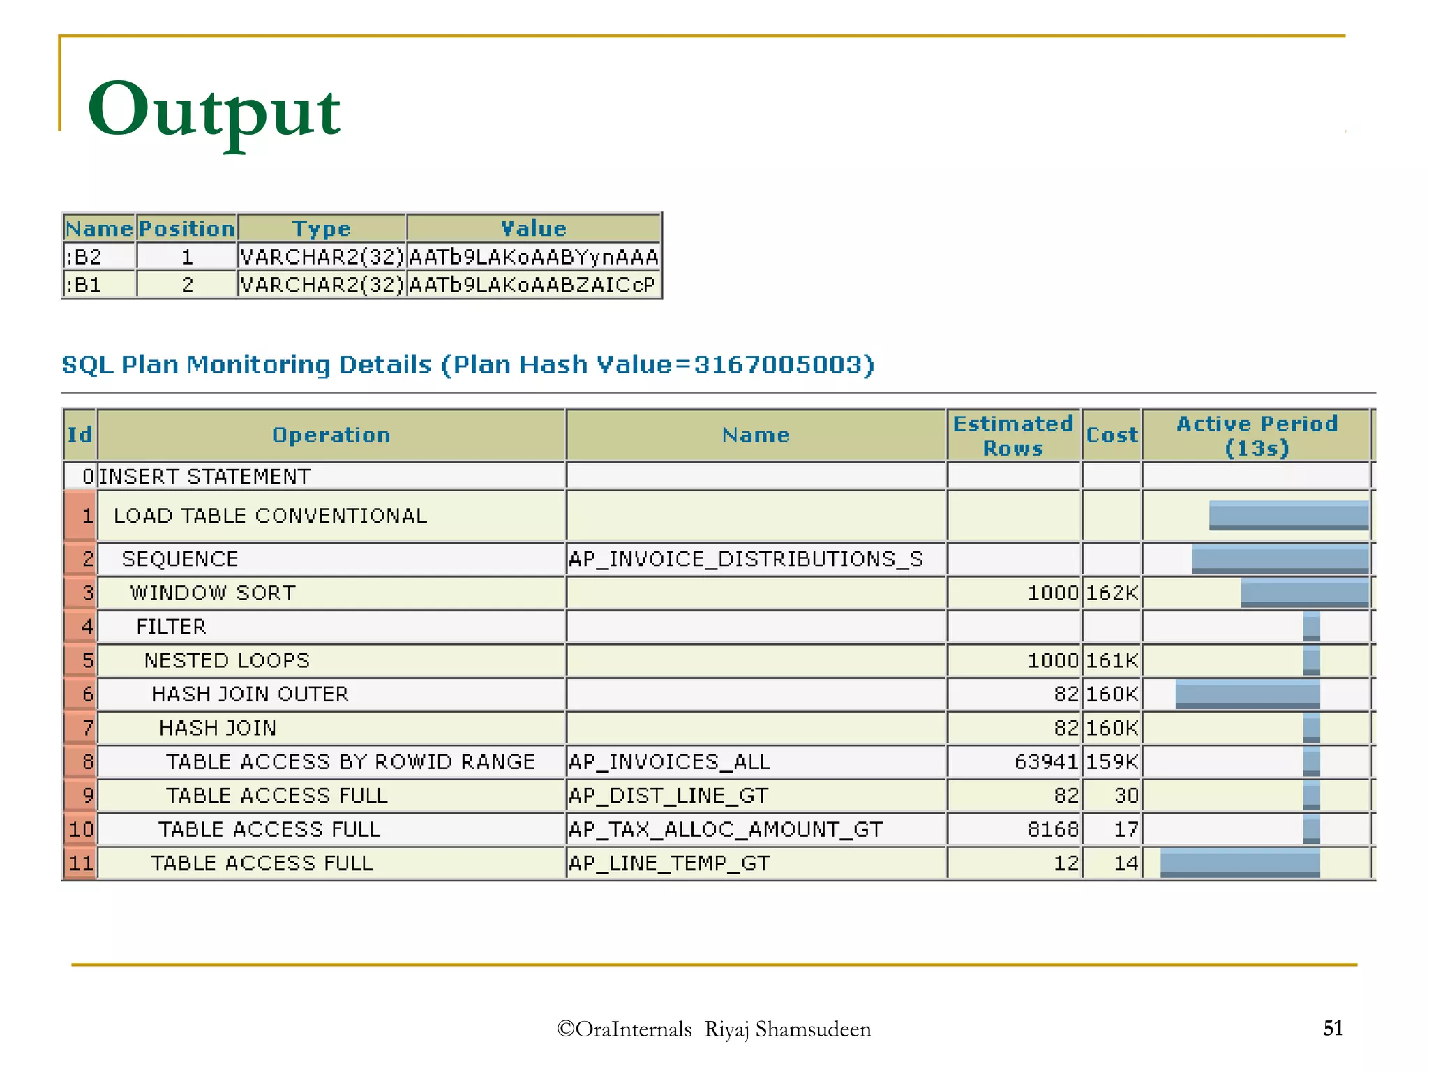Select the 'LOAD TABLE CONVENTIONAL' operation
This screenshot has height=1072, width=1429.
[331, 516]
